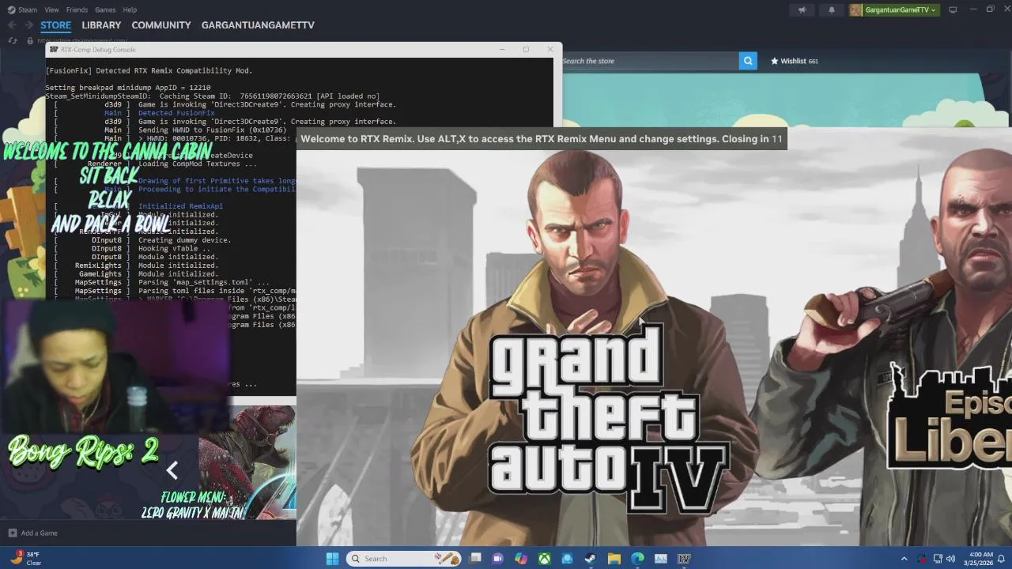Image resolution: width=1012 pixels, height=569 pixels.
Task: Switch to the STORE tab
Action: [x=55, y=25]
